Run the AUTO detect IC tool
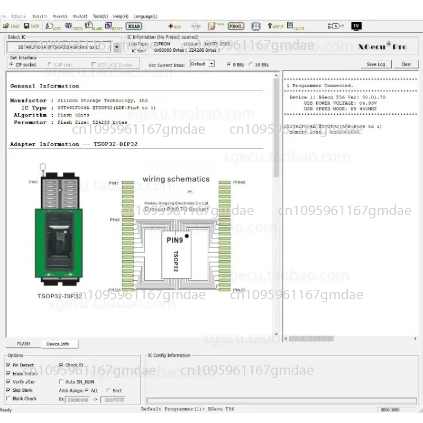 [53, 26]
